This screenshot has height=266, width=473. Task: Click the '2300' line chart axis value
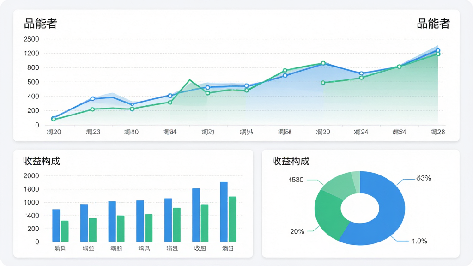pyautogui.click(x=31, y=39)
